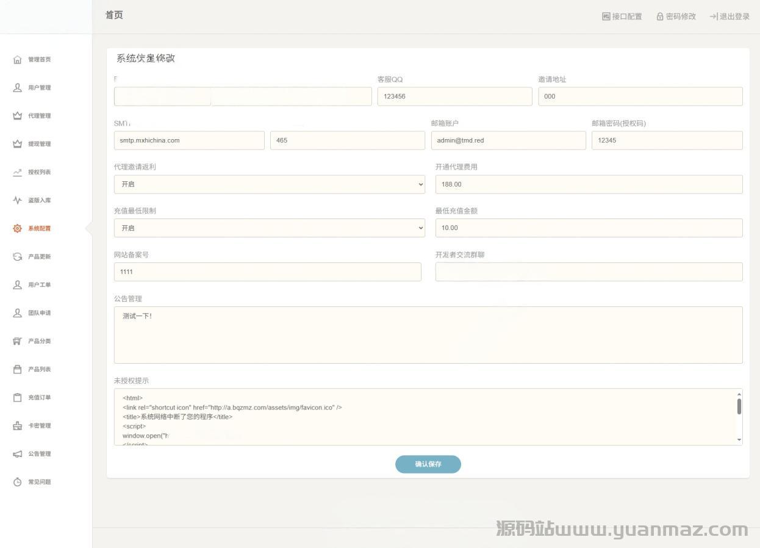Viewport: 760px width, 548px height.
Task: Click the home icon beside 管理首页
Action: pyautogui.click(x=18, y=60)
